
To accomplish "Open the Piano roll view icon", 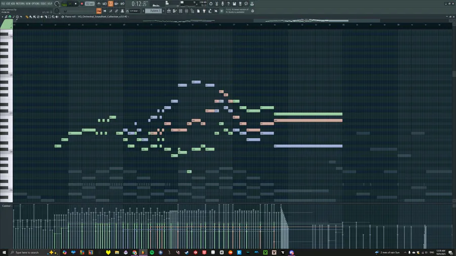I will click(x=174, y=11).
